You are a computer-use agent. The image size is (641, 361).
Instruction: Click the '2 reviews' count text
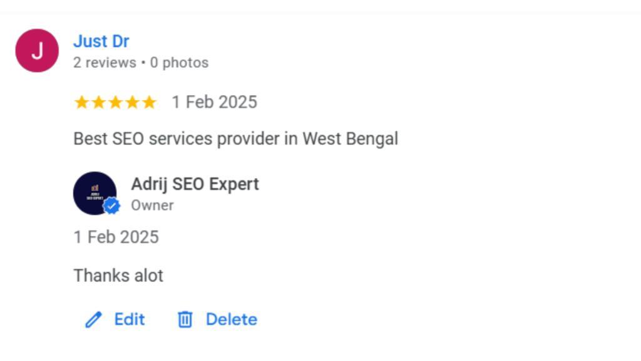tap(104, 63)
